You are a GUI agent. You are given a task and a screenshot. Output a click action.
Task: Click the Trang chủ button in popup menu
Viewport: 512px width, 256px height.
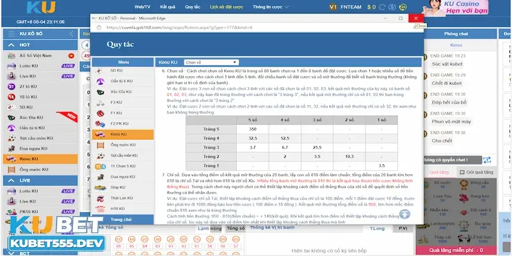coord(123,220)
